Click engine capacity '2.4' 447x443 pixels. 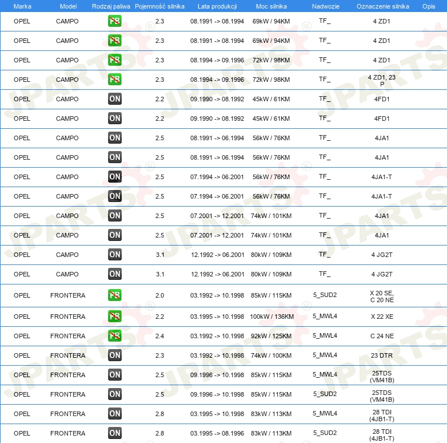pyautogui.click(x=159, y=336)
